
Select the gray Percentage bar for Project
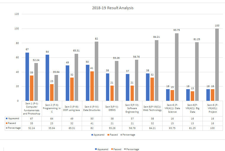click(x=217, y=65)
